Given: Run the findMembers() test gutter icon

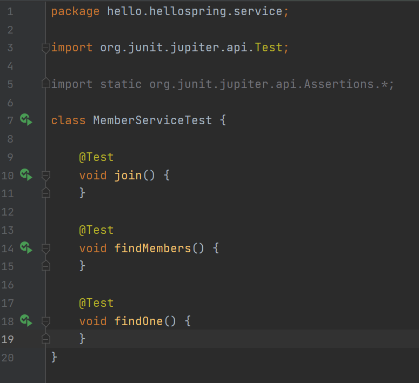Looking at the screenshot, I should pos(26,247).
